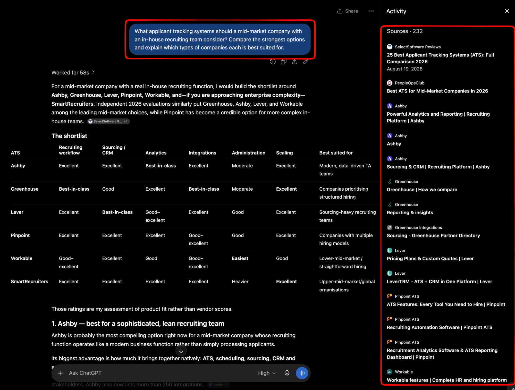Click 'Upper-mid-market/global organisations' cell
This screenshot has height=390, width=515.
347,286
